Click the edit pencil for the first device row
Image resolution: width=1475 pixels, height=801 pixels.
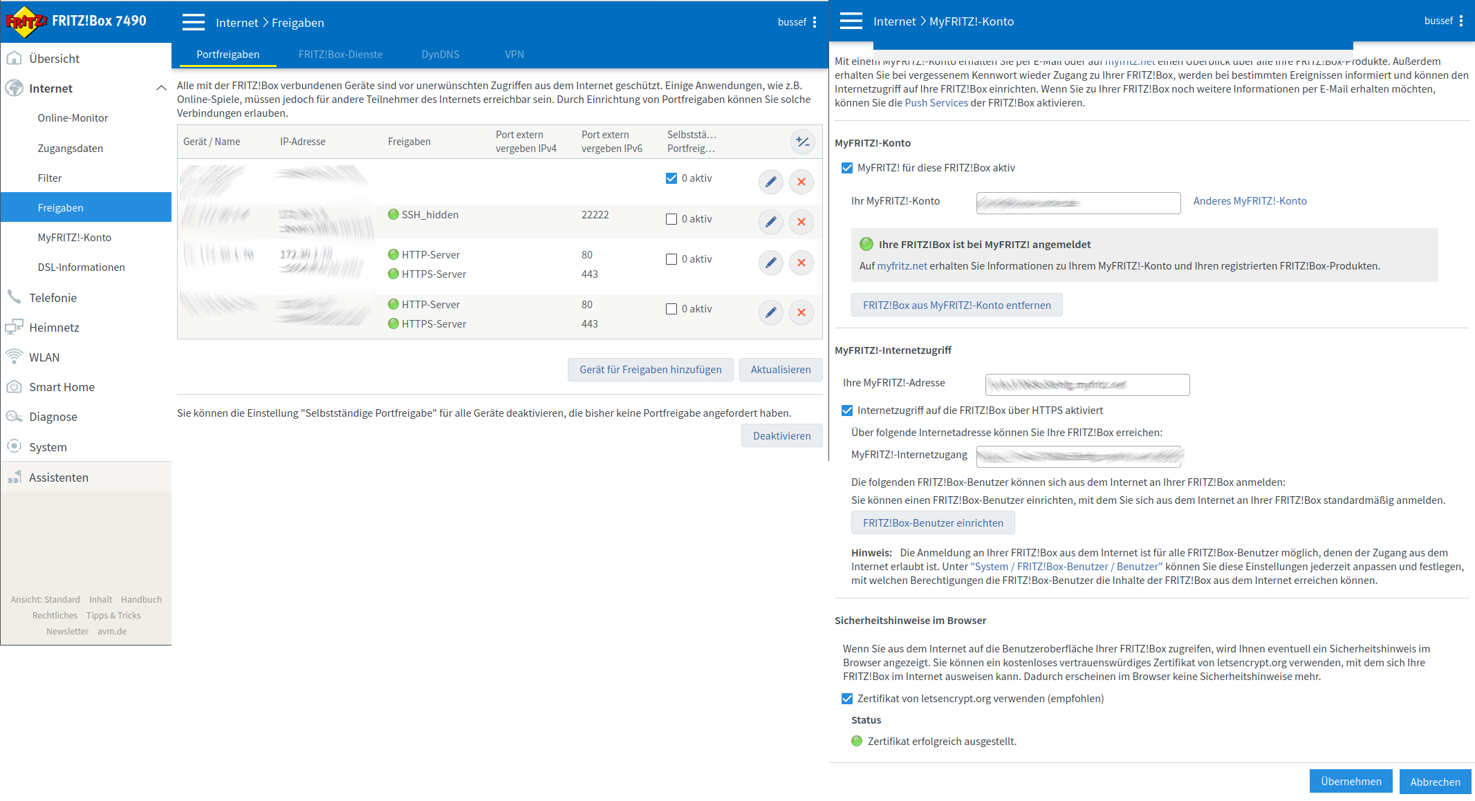tap(770, 182)
